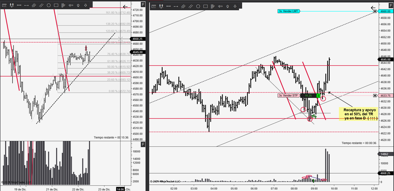Click the cyan 4660.00 price tag
This screenshot has width=394, height=191.
(x=385, y=11)
